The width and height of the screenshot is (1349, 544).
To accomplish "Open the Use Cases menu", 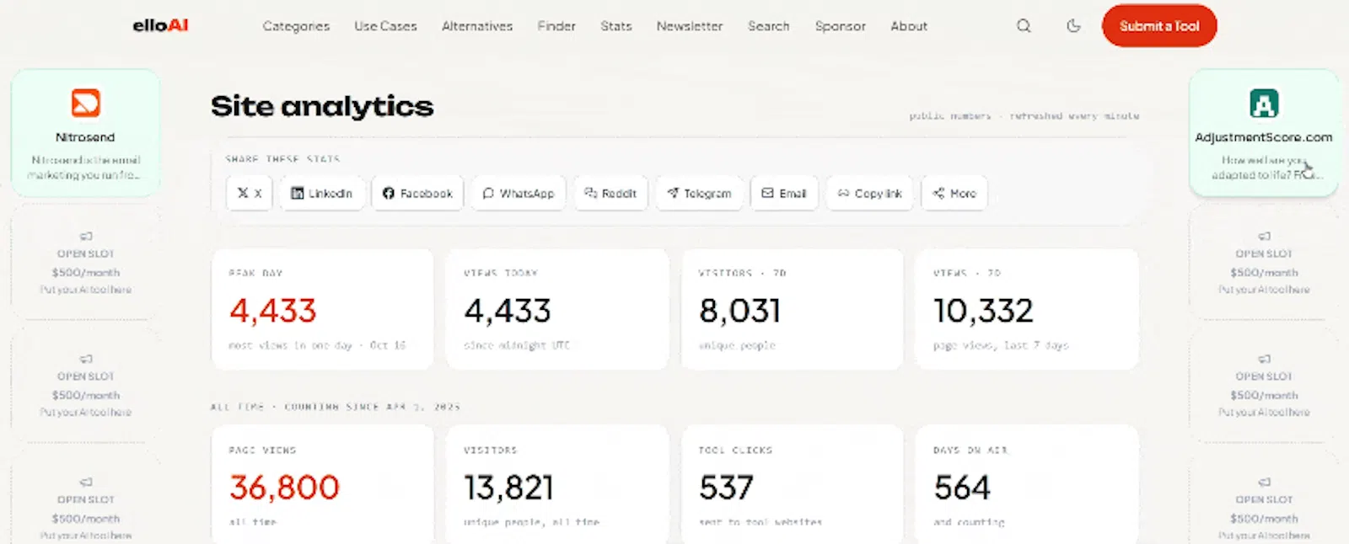I will pos(385,26).
